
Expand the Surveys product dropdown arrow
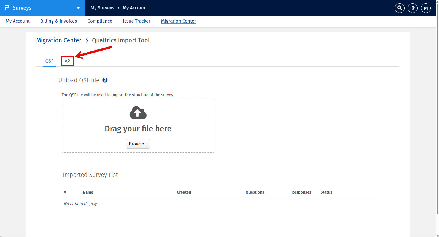78,8
